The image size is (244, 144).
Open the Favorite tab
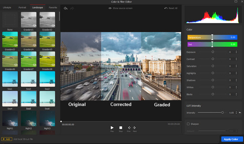coord(53,7)
